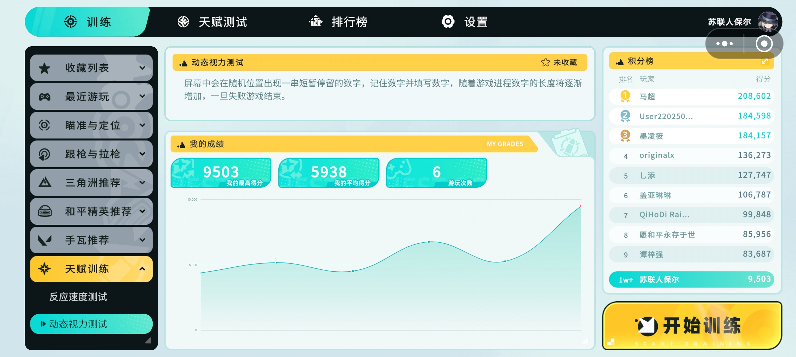
Task: Click the 开始训练 button
Action: 692,326
